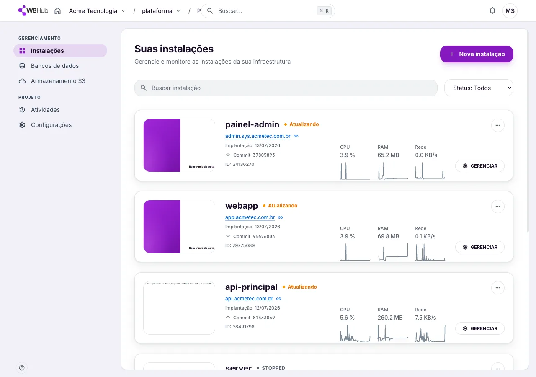
Task: Click GERENCIAR for api-principal
Action: 480,328
